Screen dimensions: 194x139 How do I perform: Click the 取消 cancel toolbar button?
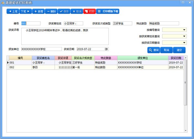76,11
